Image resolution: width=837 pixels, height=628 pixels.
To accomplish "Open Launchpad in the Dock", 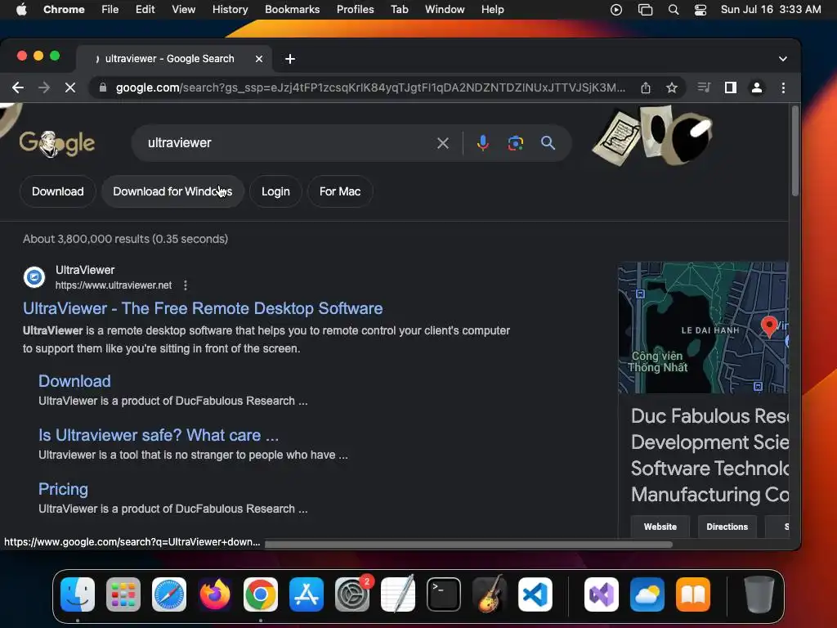I will coord(123,594).
